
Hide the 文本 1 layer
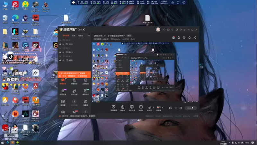pos(60,44)
